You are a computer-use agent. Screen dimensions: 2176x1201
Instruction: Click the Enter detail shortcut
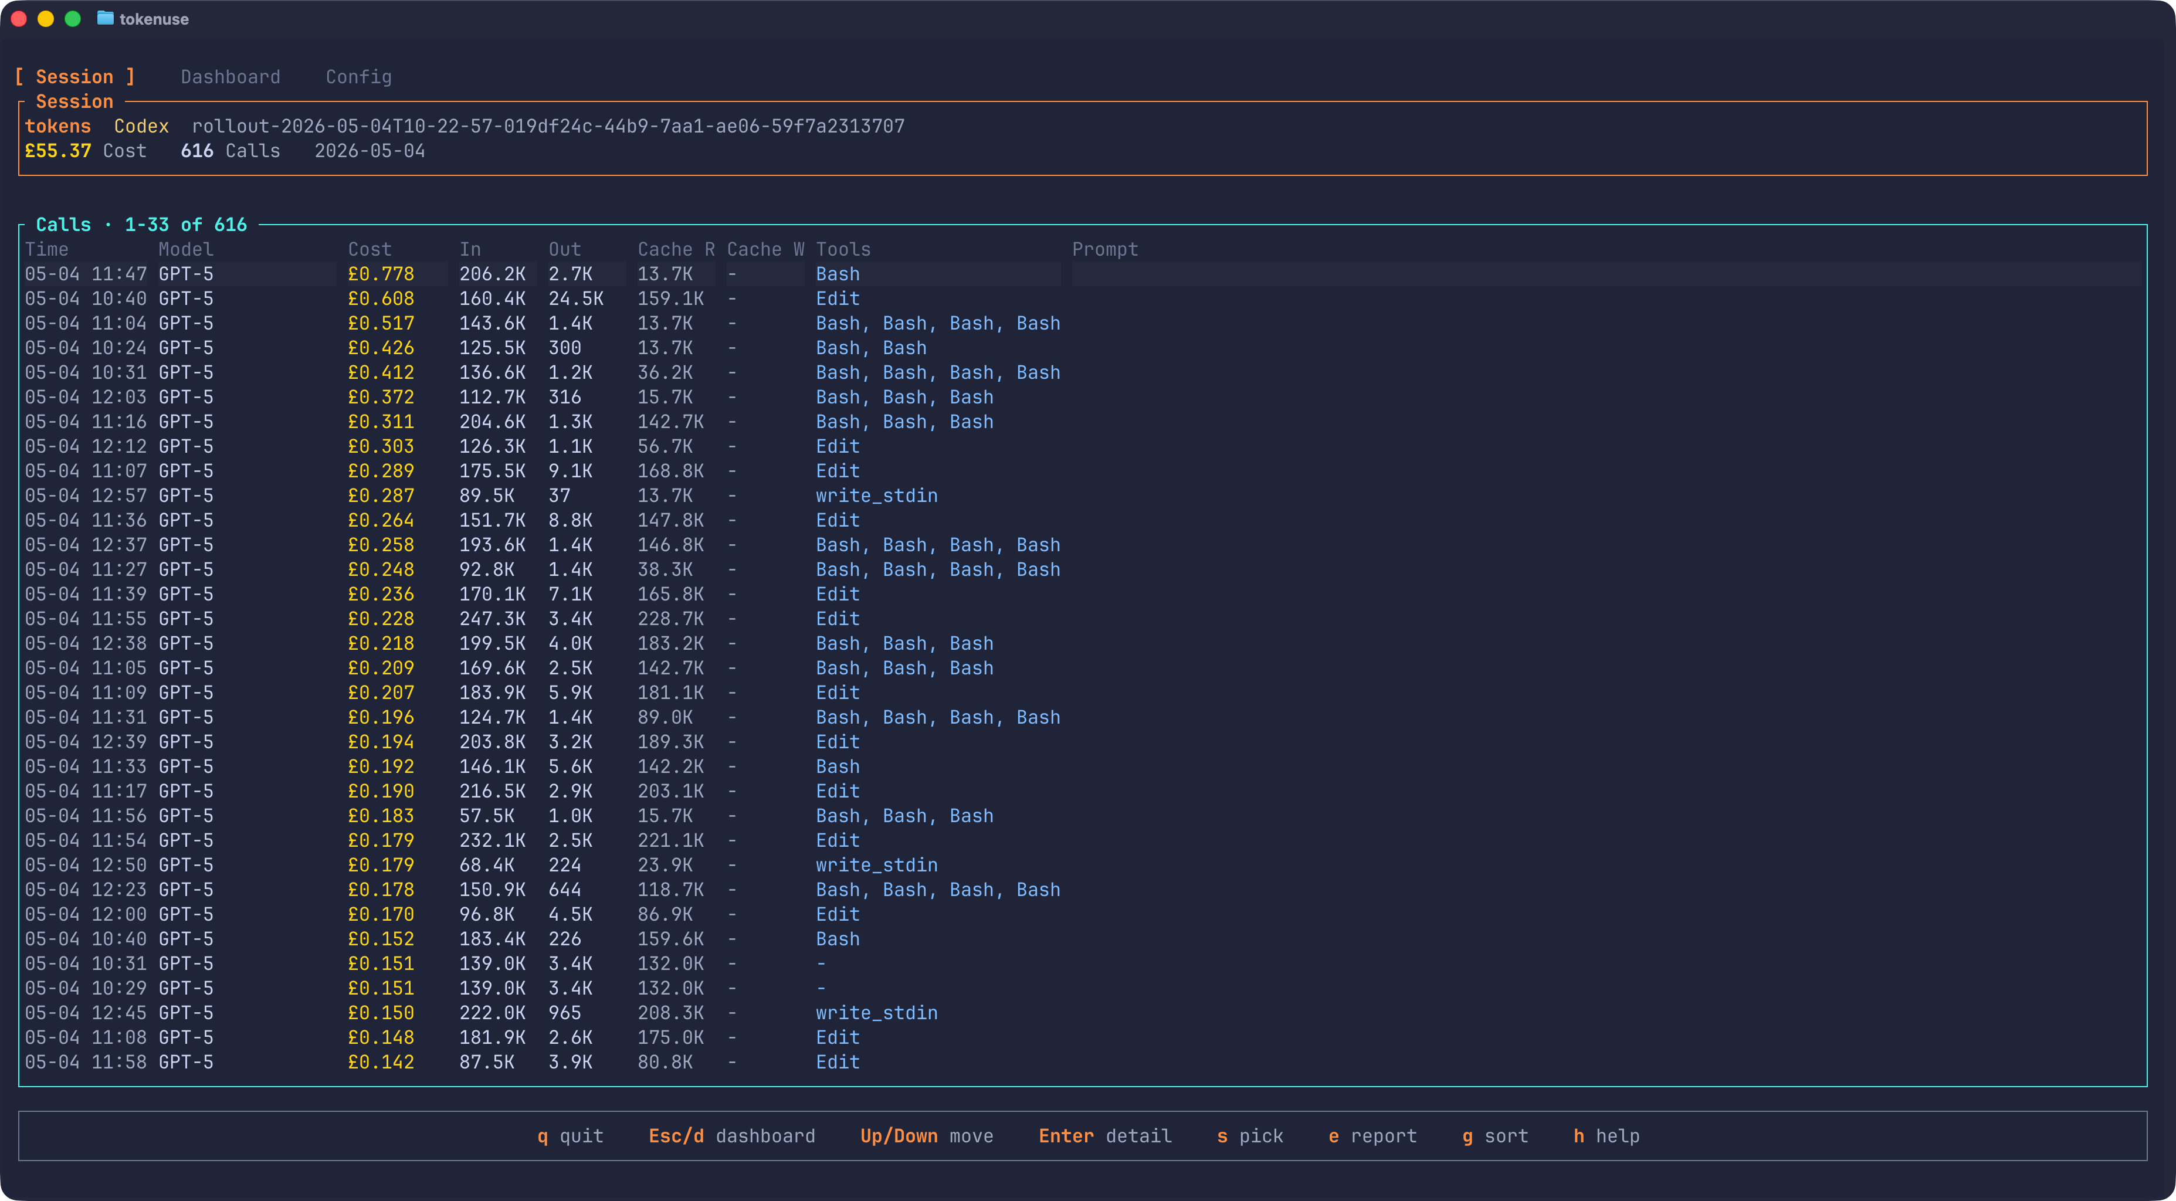coord(1105,1136)
